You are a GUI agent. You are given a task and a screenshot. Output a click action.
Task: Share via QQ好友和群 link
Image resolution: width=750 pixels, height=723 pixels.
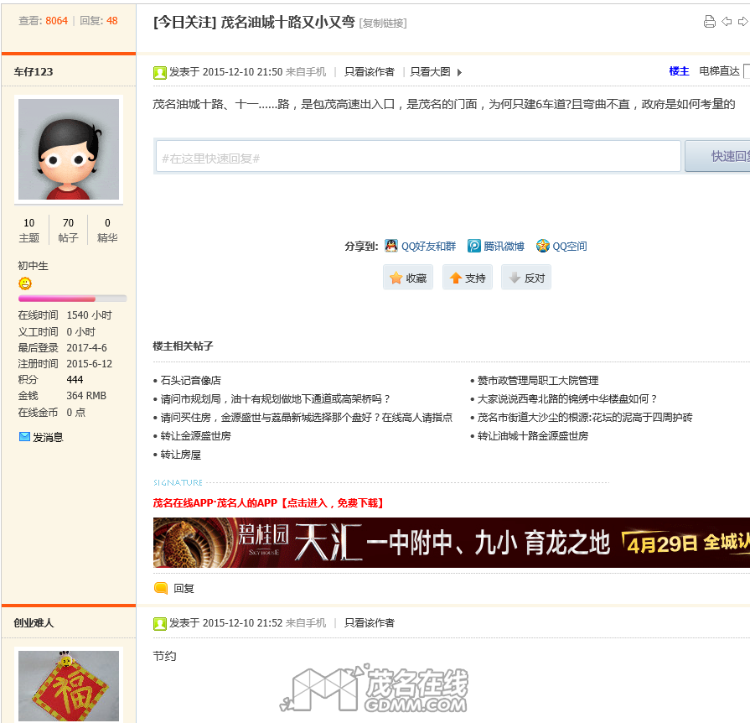(428, 246)
